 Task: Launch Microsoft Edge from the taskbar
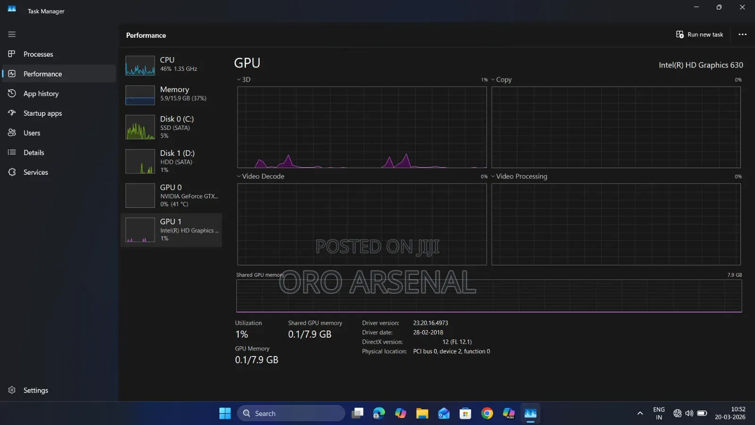pos(379,414)
